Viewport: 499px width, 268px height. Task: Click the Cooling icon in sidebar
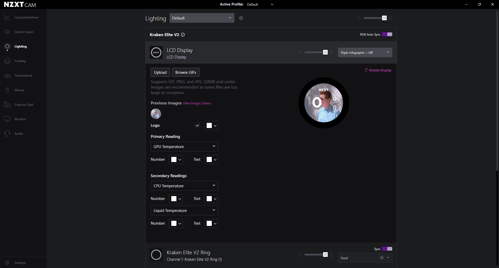pos(7,61)
